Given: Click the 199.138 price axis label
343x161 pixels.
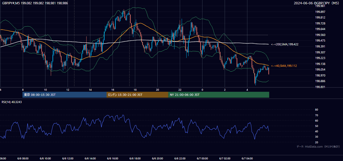Looking at the screenshot, I should point(320,64).
